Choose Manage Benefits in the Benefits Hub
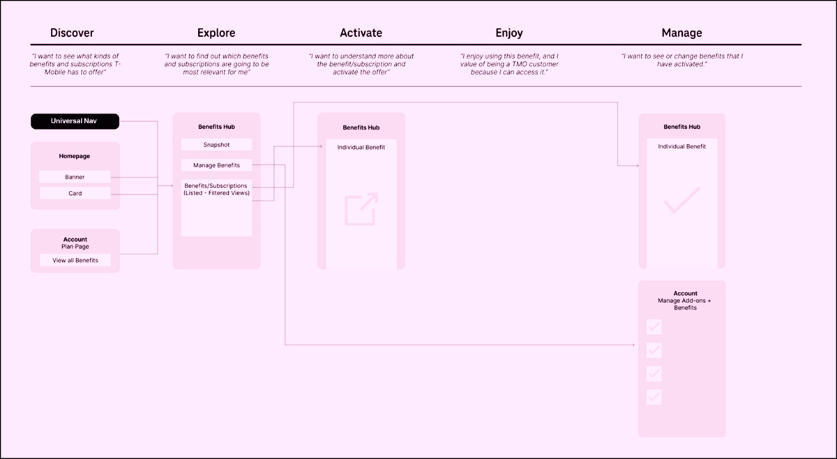Screen dimensions: 837x459 [216, 165]
